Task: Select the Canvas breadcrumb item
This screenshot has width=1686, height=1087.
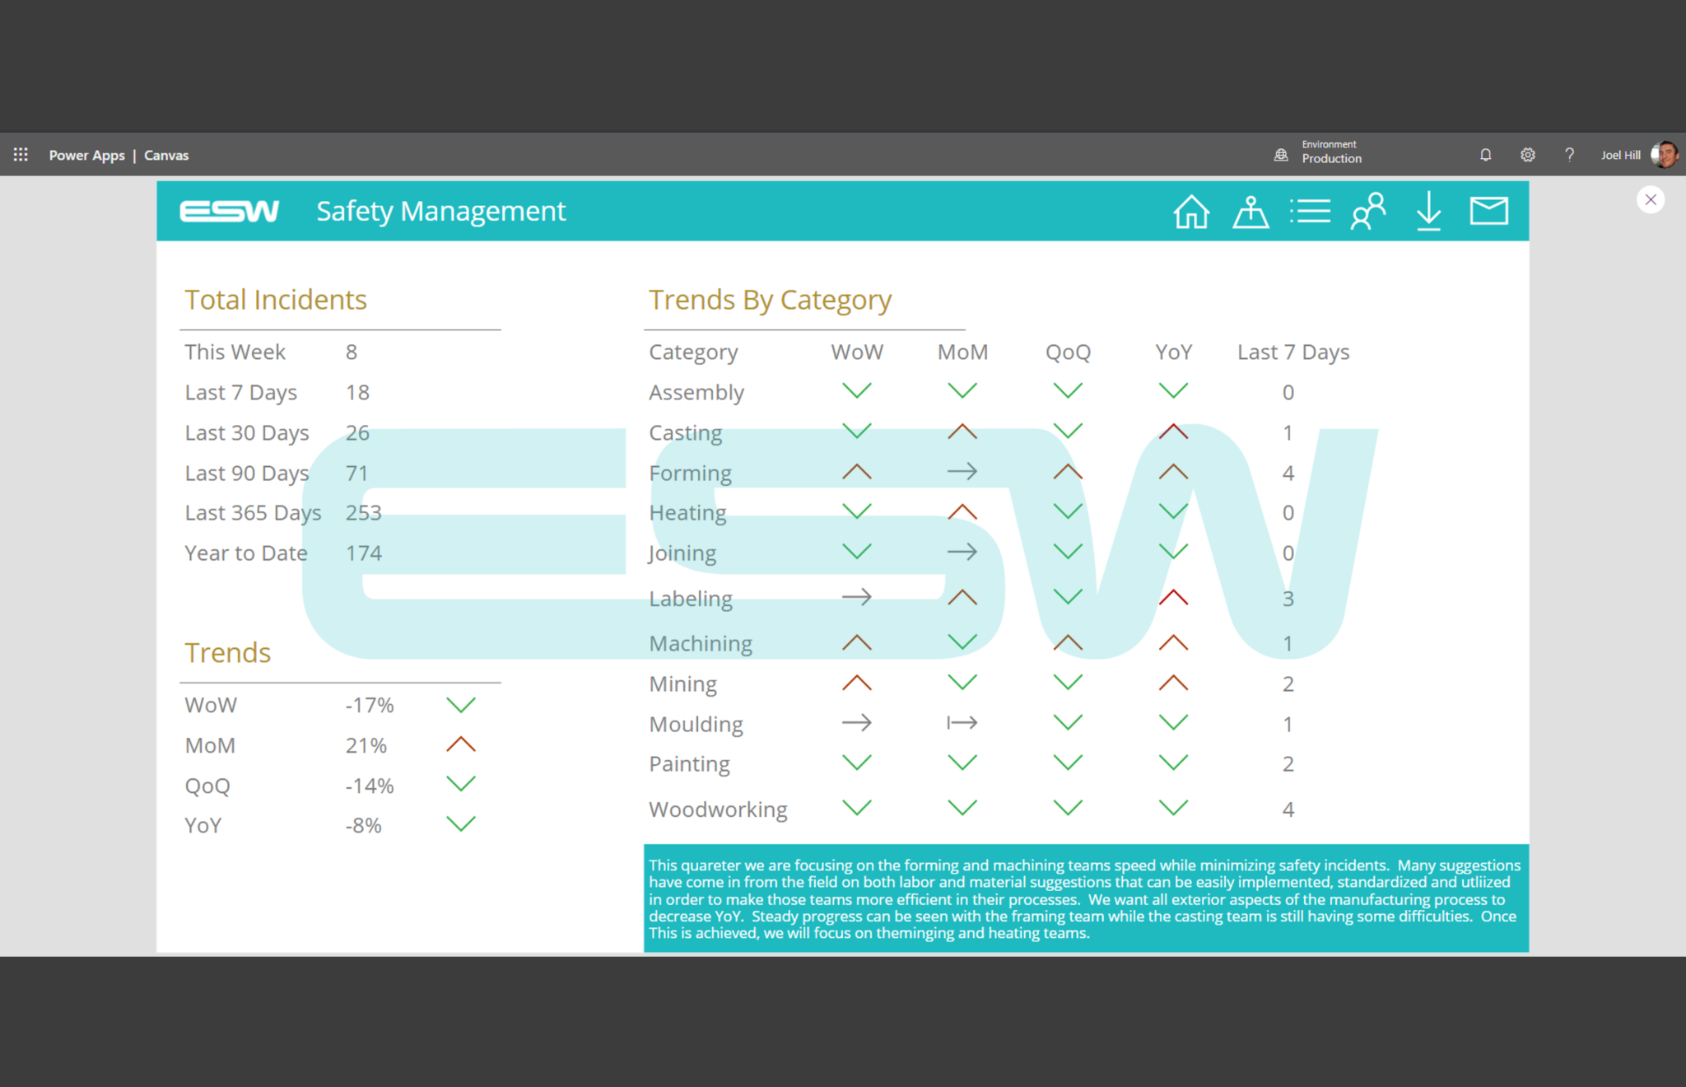Action: [x=165, y=155]
